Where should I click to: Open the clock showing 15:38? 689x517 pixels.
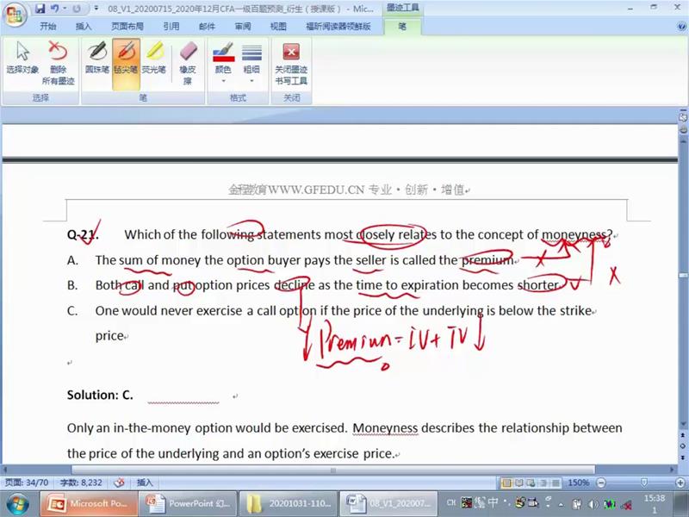(655, 503)
